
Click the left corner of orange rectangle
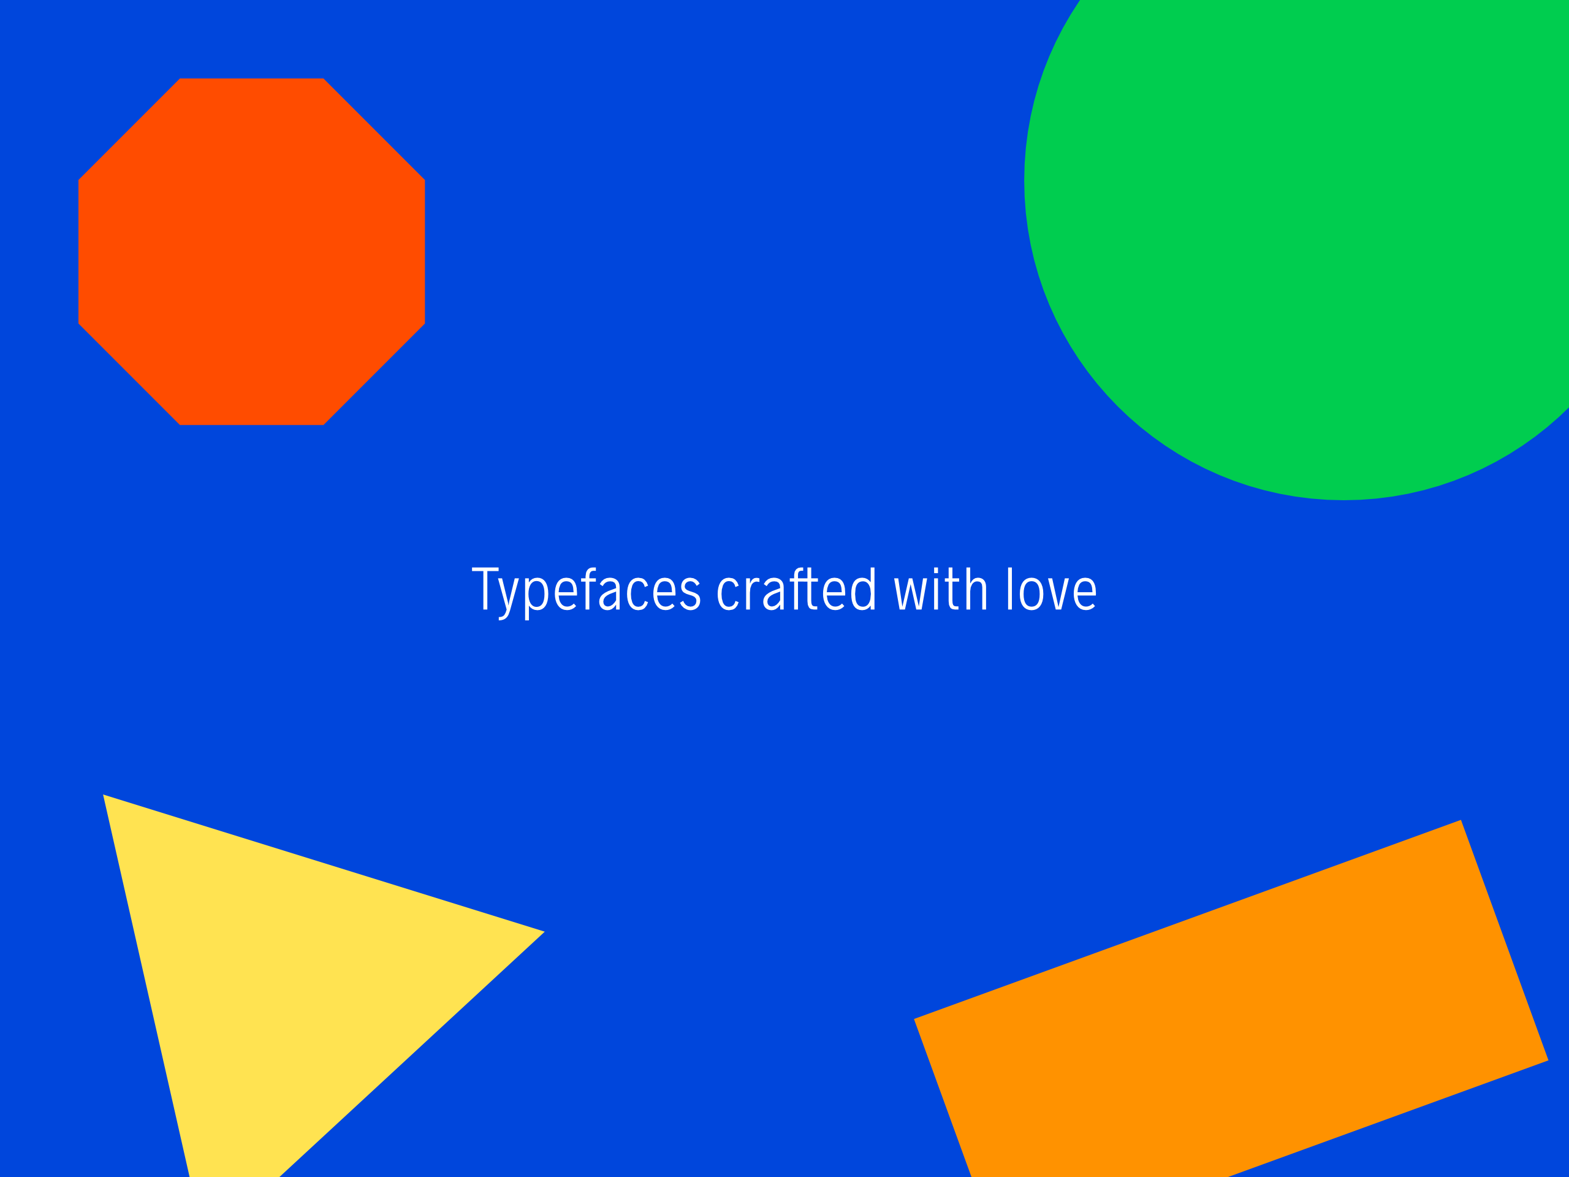(919, 1020)
